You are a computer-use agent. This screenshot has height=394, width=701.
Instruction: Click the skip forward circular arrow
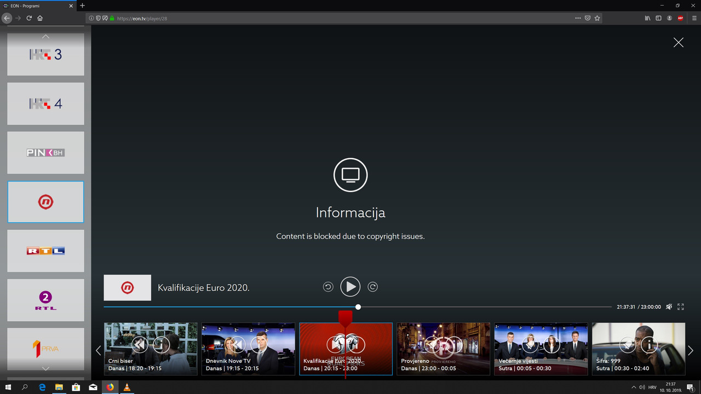click(x=373, y=287)
